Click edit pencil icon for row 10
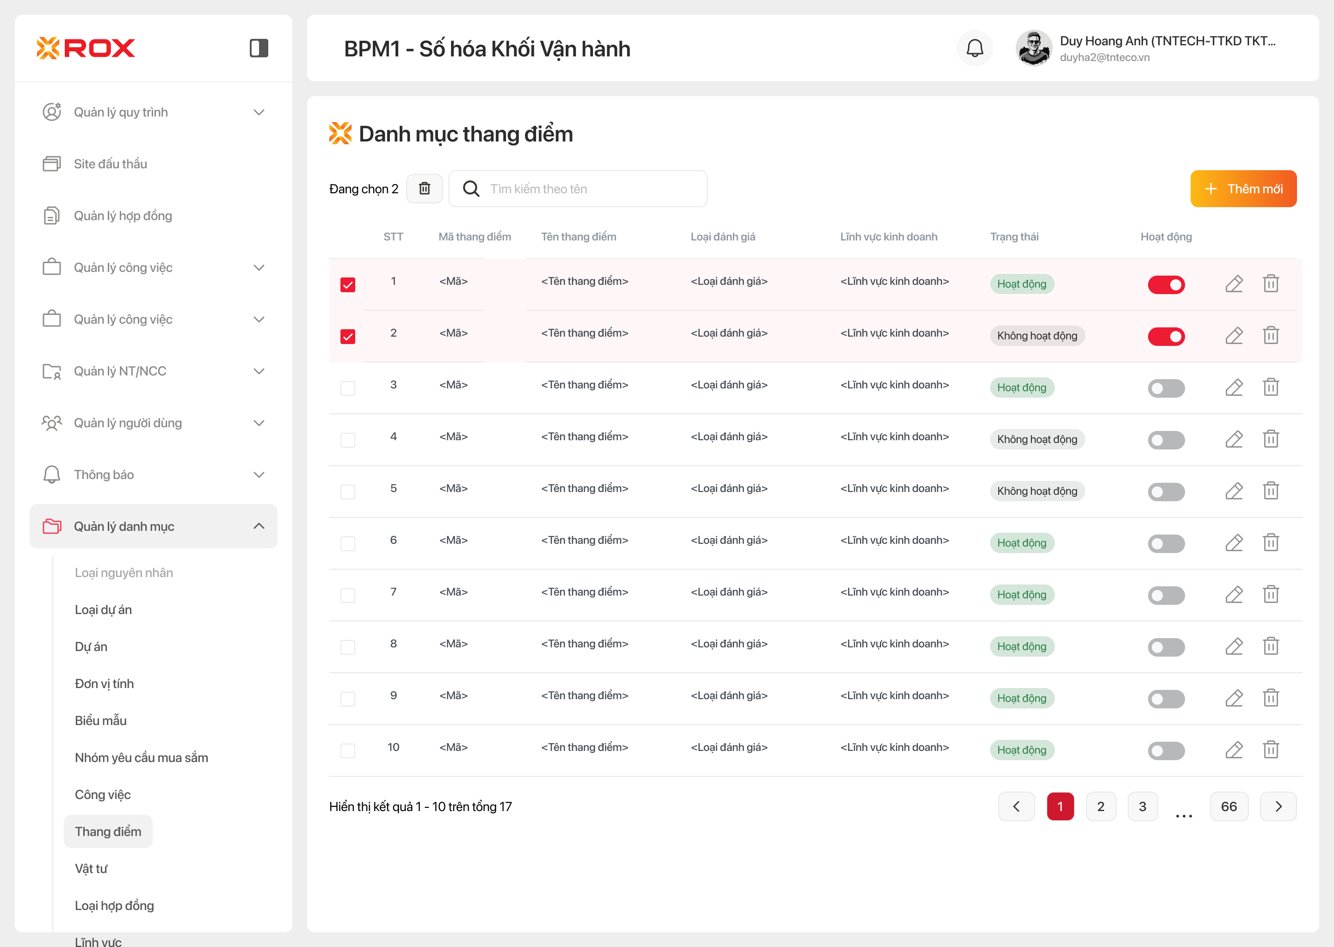1334x947 pixels. (x=1234, y=750)
